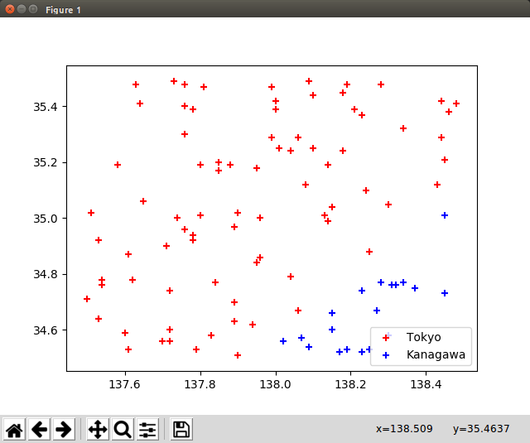530x443 pixels.
Task: Click the 34.8 y-axis tick label
Action: point(46,274)
